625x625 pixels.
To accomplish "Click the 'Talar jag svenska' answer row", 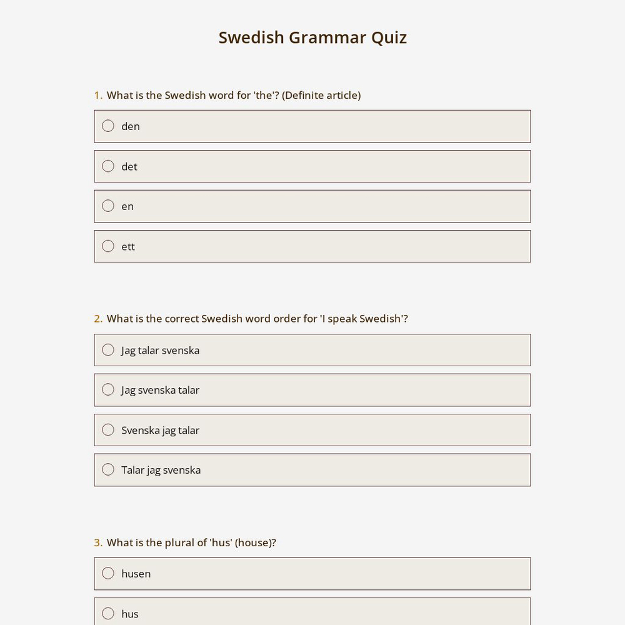I will coord(312,469).
